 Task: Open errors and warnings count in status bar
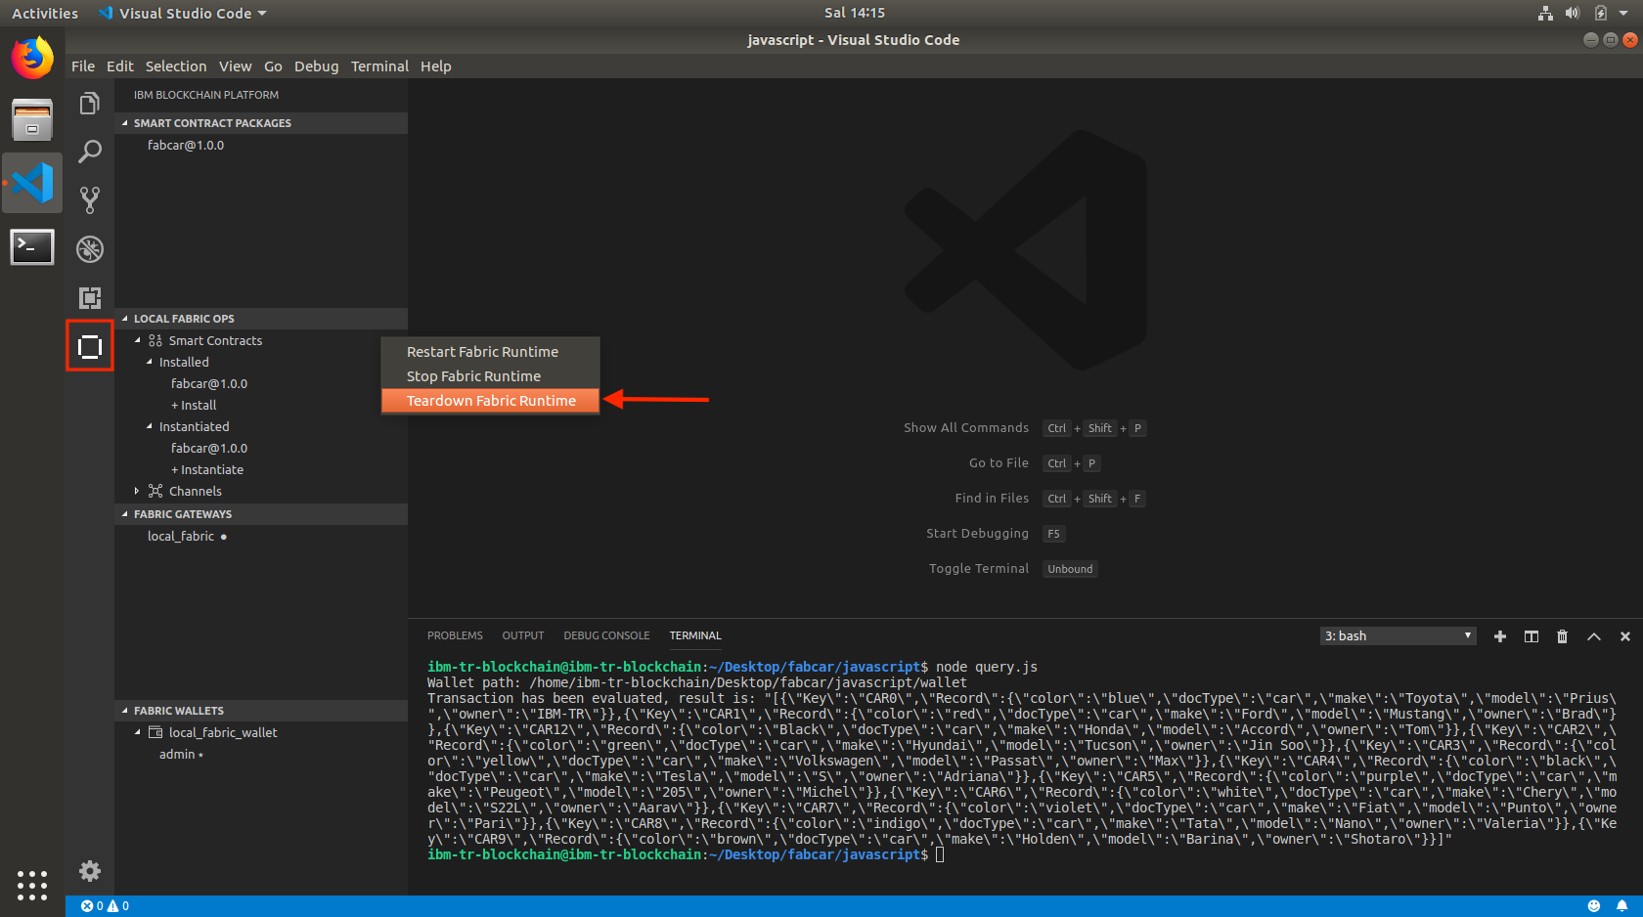pyautogui.click(x=105, y=906)
